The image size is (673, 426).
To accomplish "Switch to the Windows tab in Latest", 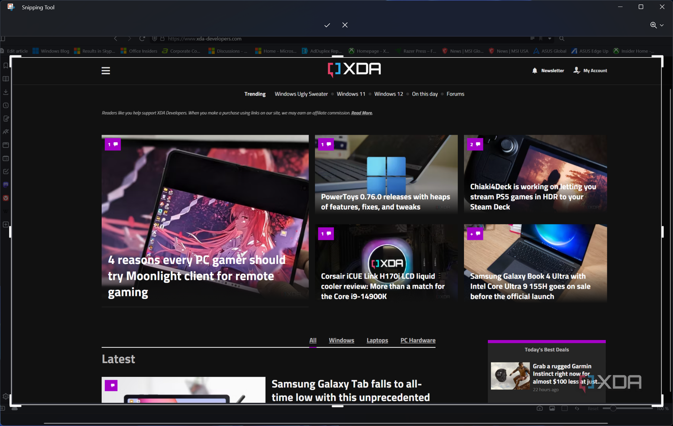I will pyautogui.click(x=341, y=340).
